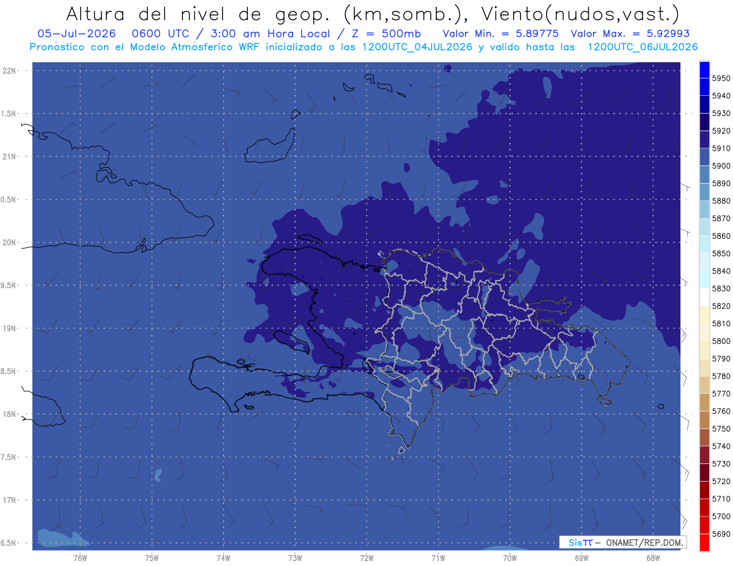The image size is (733, 566).
Task: Click 'Valor Max. = 5.92993' text
Action: coord(630,34)
